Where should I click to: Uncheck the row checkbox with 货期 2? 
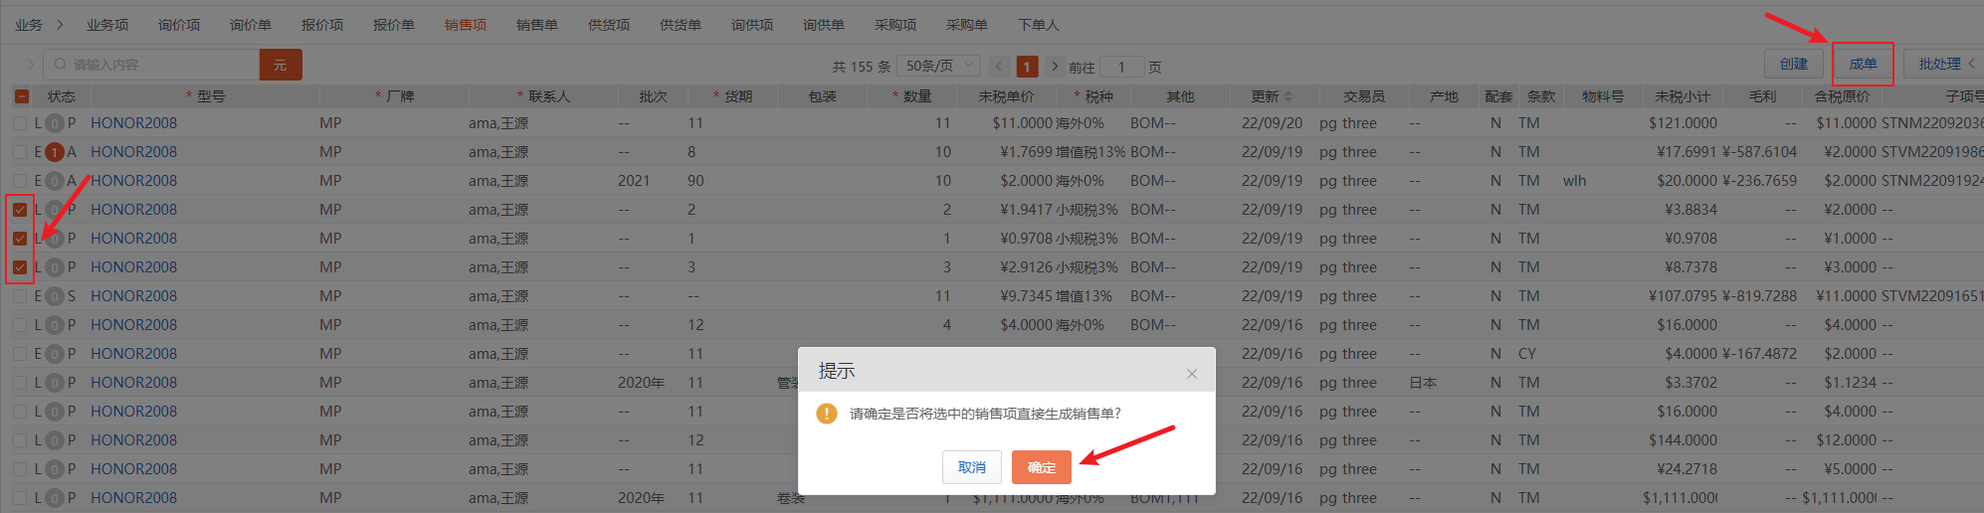pyautogui.click(x=20, y=210)
